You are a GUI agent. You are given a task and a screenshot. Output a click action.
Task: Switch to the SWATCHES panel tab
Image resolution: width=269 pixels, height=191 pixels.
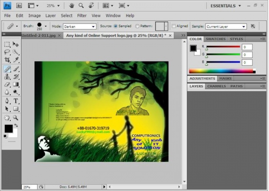[216, 39]
